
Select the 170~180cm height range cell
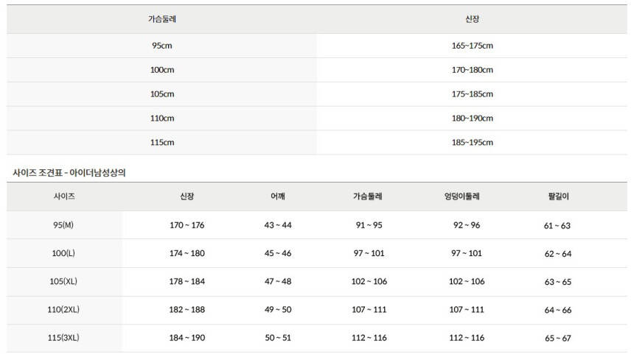point(473,70)
